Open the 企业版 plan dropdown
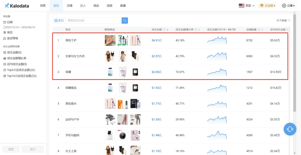 (267, 6)
